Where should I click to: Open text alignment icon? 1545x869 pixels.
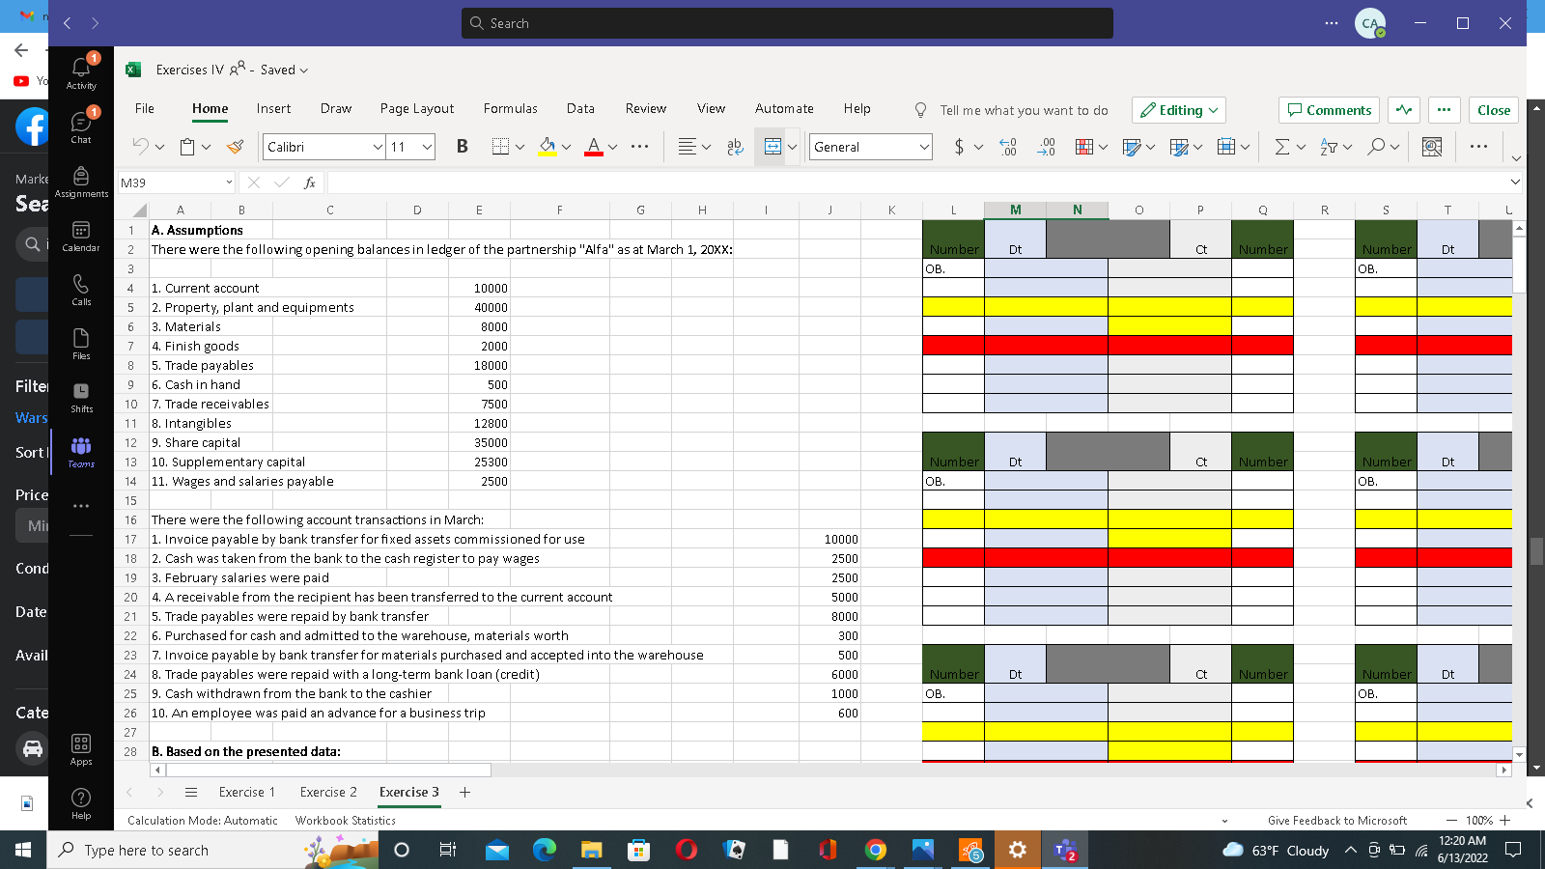tap(688, 147)
